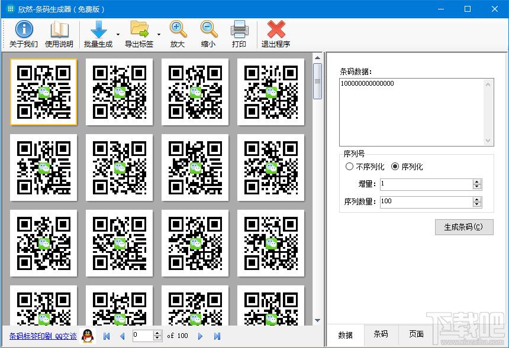Select fourth row, second QR code thumbnail

click(x=120, y=305)
